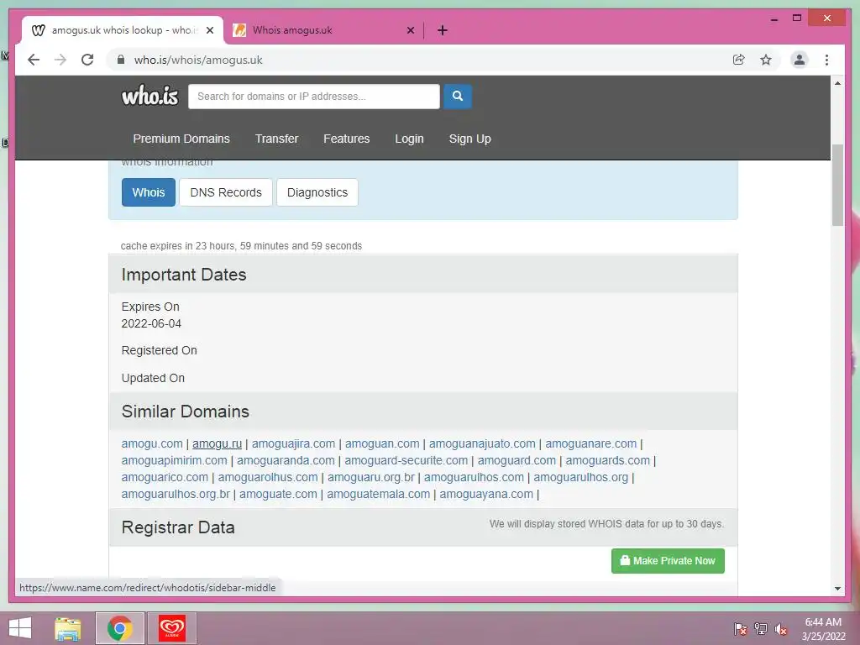Click the Make Private Now button

tap(668, 561)
